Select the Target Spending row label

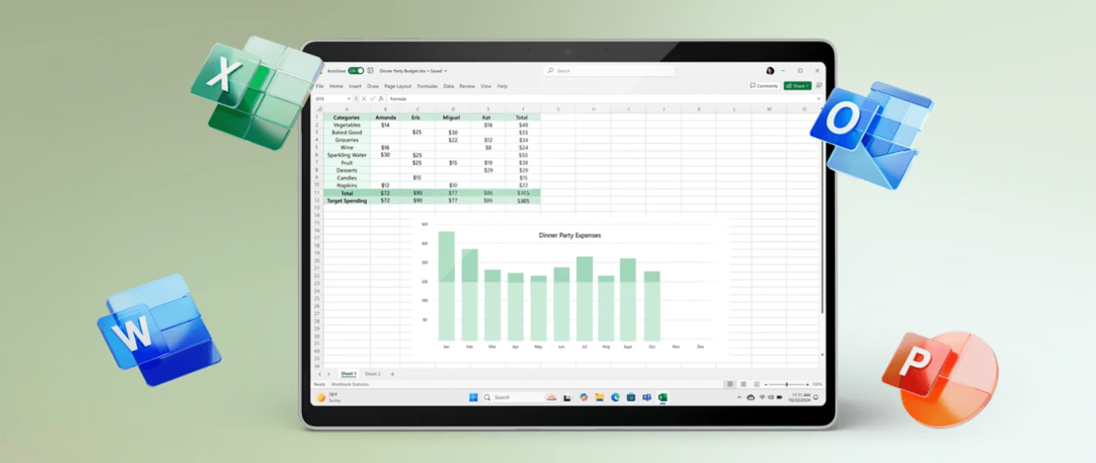point(347,201)
